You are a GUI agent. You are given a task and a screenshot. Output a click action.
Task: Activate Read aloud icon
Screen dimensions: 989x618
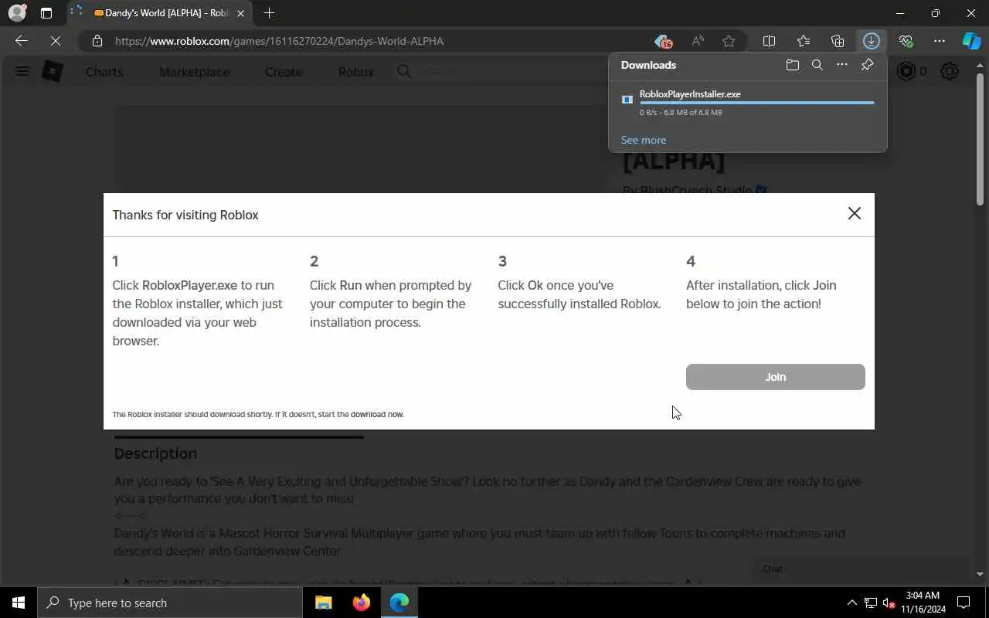click(x=698, y=41)
